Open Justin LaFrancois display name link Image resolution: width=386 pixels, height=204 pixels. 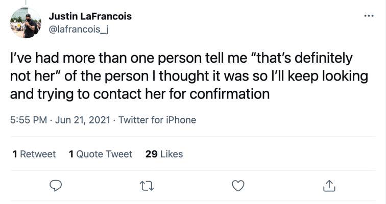pyautogui.click(x=90, y=16)
